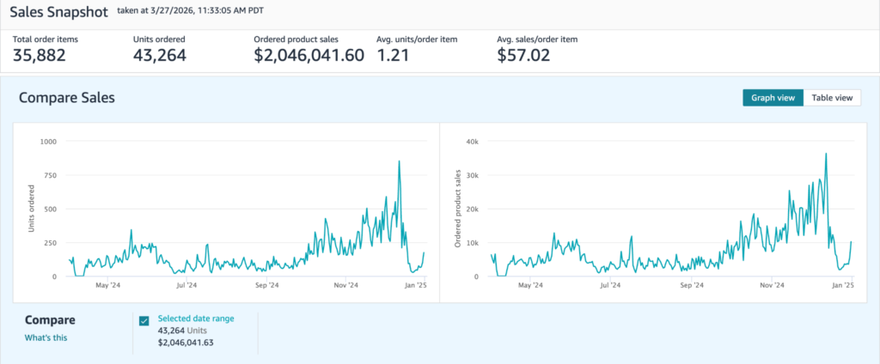Click the highest peak in Ordered product sales chart

pyautogui.click(x=826, y=155)
